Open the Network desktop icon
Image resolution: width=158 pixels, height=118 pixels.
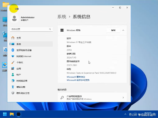(5, 36)
